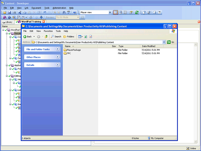Expand the File and Folder Tasks panel
This screenshot has height=151, width=201.
click(57, 49)
